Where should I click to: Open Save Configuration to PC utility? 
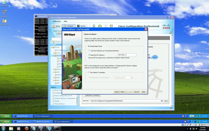(x=62, y=96)
